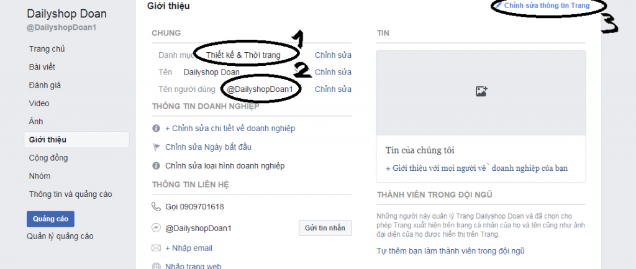Image resolution: width=636 pixels, height=269 pixels.
Task: Click Chỉnh sửa next to Tên người dùng
Action: point(333,89)
